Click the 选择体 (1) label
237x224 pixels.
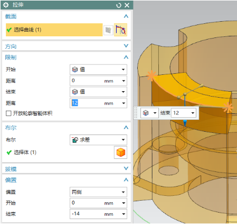[25, 152]
